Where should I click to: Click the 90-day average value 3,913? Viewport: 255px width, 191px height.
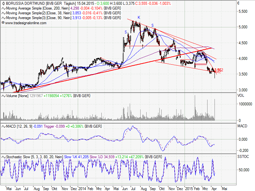click(76, 18)
